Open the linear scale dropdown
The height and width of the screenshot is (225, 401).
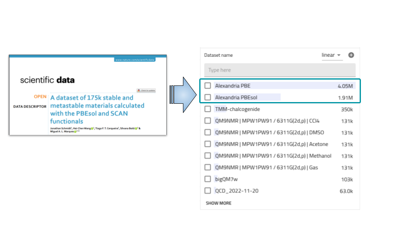click(331, 55)
